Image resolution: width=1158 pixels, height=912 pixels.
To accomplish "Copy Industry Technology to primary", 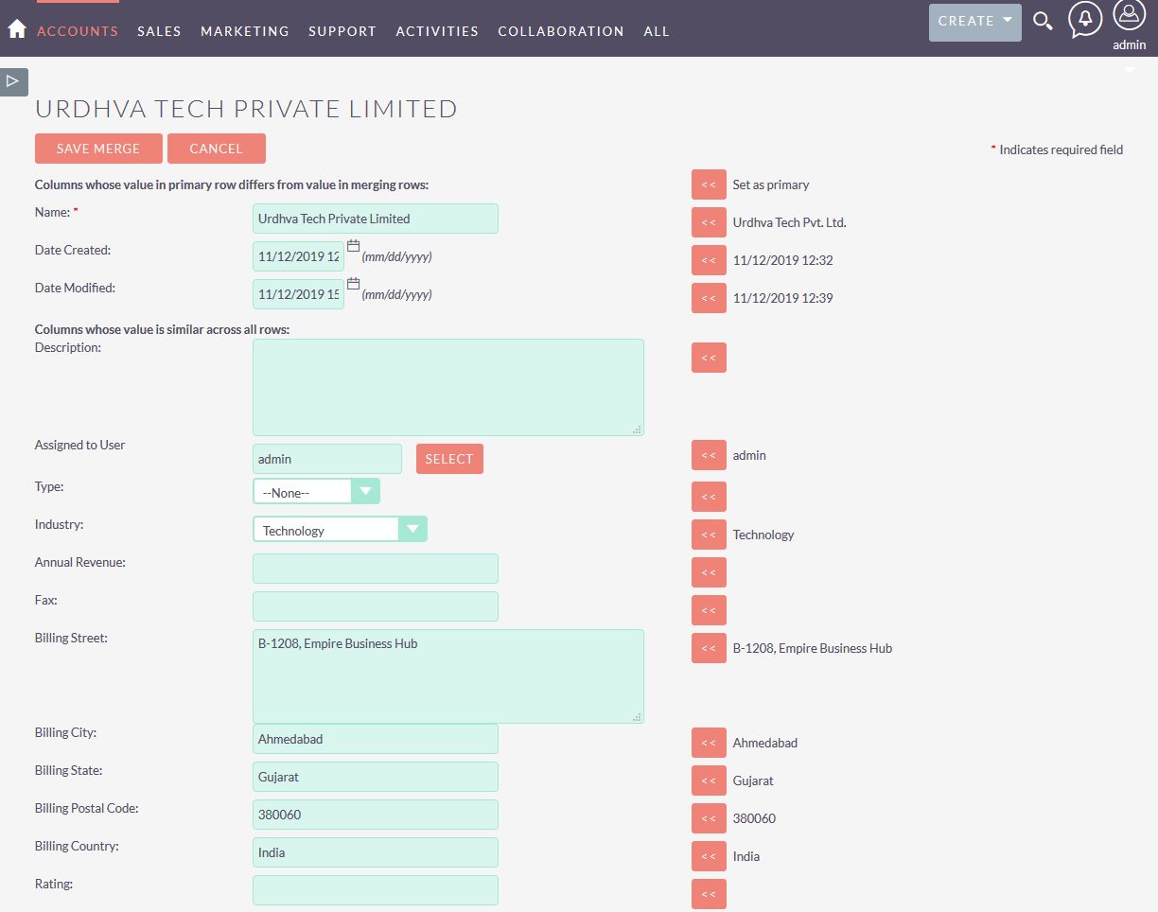I will (x=709, y=535).
